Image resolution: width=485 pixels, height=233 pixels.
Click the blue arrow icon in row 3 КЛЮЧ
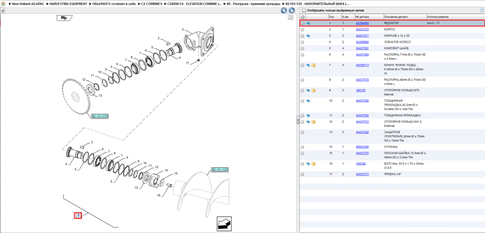click(x=308, y=36)
